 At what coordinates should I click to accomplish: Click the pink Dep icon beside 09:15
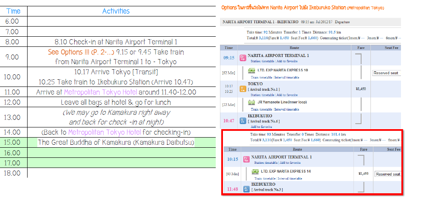(x=243, y=58)
